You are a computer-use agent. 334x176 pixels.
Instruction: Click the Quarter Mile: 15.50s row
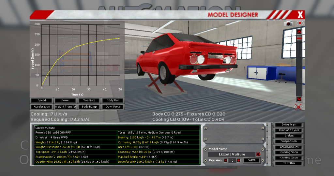(x=76, y=162)
